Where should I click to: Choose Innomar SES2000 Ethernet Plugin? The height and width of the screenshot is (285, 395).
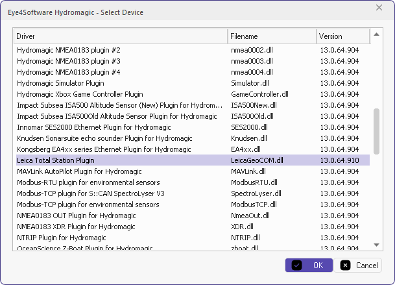point(193,127)
